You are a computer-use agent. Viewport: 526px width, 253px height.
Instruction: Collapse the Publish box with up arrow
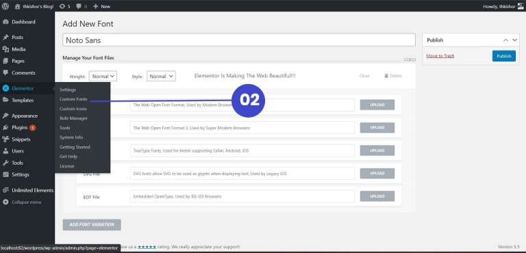tap(505, 40)
